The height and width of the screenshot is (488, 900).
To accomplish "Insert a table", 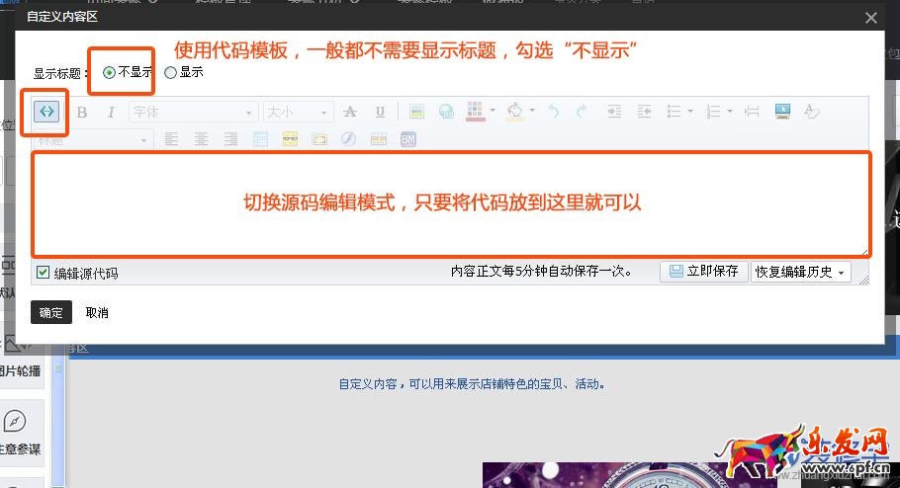I will (x=260, y=138).
